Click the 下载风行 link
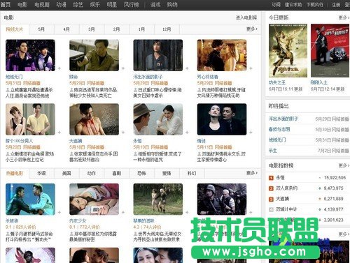Viewport: 350px width, 263px height. coord(315,5)
